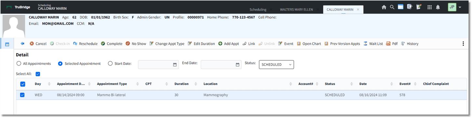Open the apps grid icon
472x118 pixels.
[429, 7]
